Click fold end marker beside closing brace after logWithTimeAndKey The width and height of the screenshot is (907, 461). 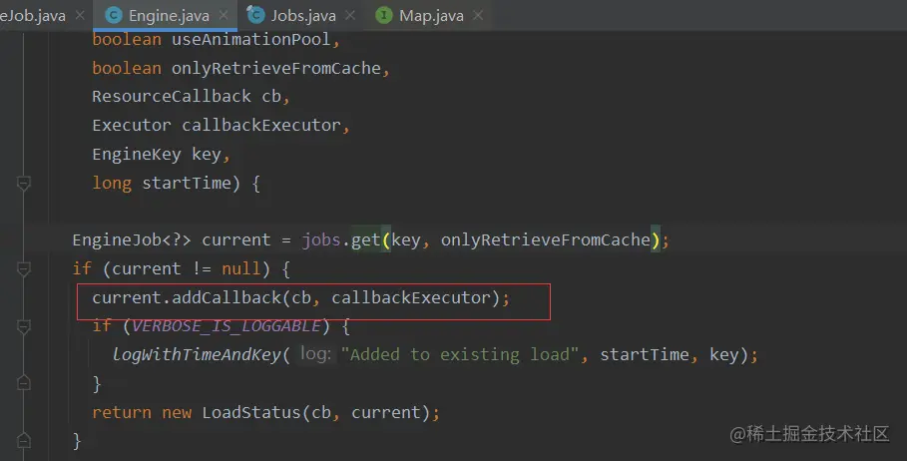(24, 383)
